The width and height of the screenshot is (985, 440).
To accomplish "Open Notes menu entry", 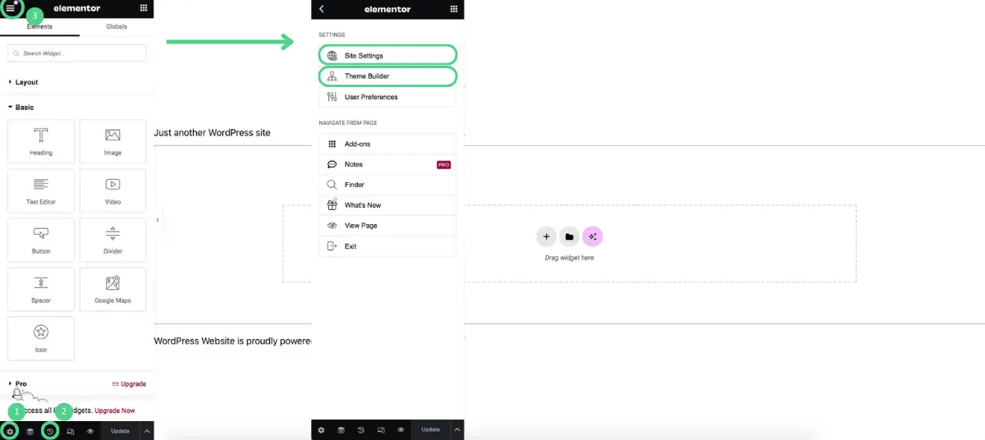I will point(387,164).
